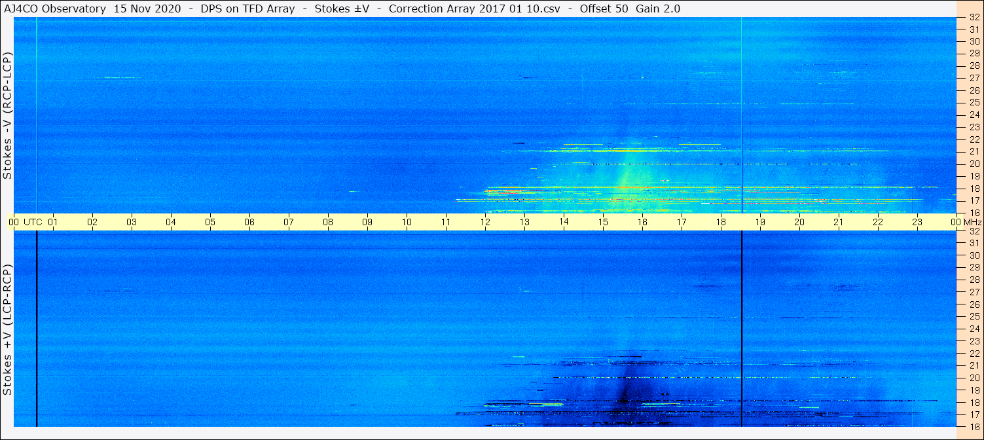This screenshot has width=984, height=440.
Task: Pick the 14 hour tick on time axis
Action: (x=564, y=222)
